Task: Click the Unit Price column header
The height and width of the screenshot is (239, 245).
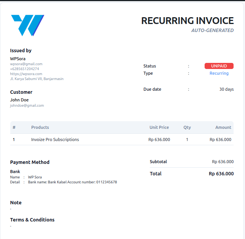Action: [159, 127]
